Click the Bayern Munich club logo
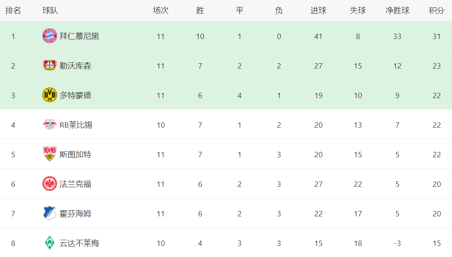This screenshot has width=452, height=257. click(x=50, y=36)
